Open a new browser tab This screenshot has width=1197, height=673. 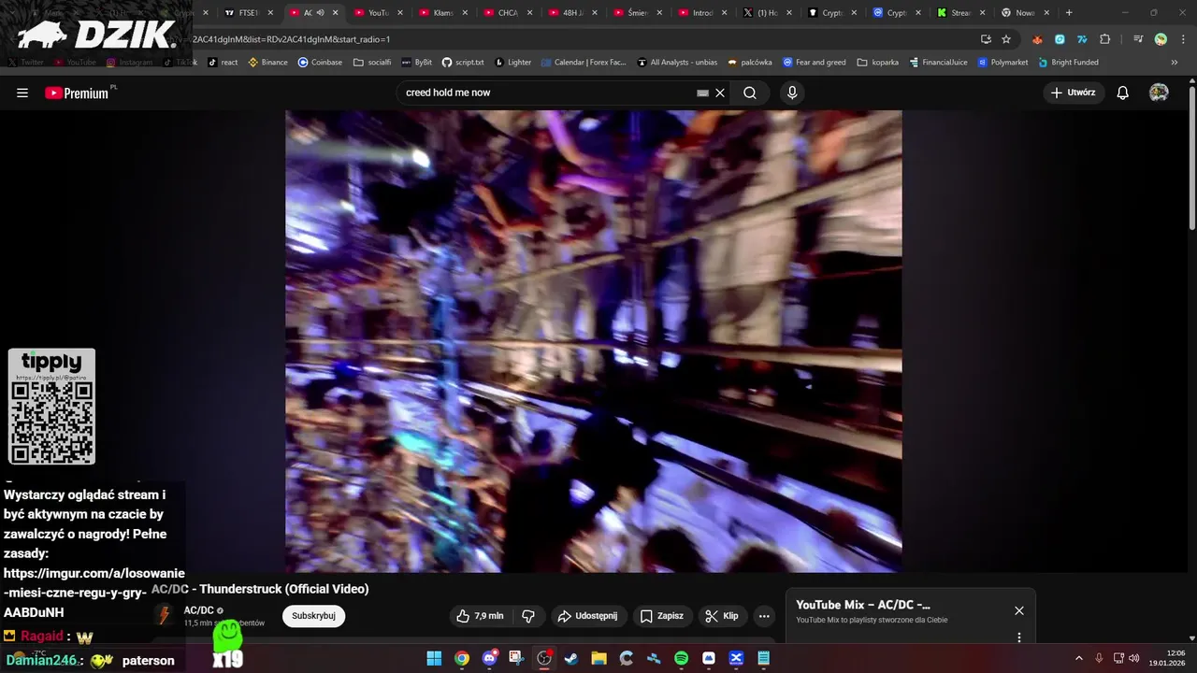tap(1069, 13)
